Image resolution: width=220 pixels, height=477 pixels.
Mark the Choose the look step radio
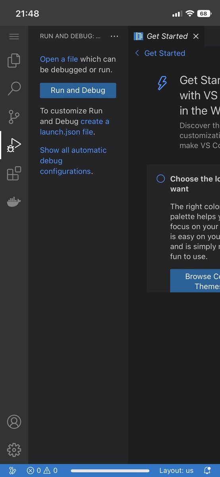point(161,179)
